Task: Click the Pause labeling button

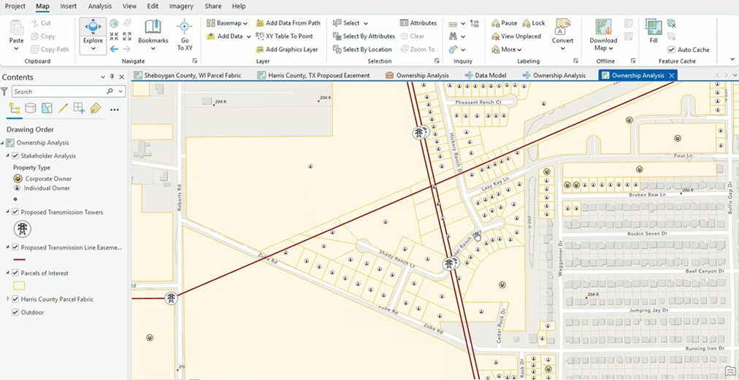Action: coord(504,23)
